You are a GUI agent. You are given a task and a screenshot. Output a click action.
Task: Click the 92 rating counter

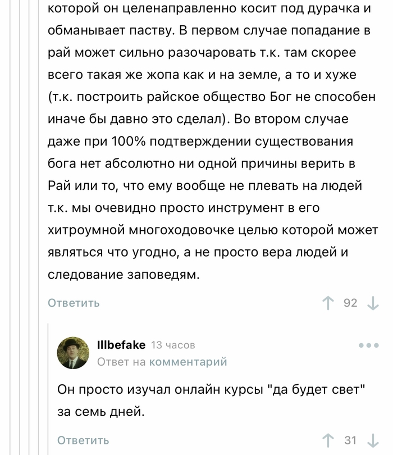pyautogui.click(x=350, y=303)
